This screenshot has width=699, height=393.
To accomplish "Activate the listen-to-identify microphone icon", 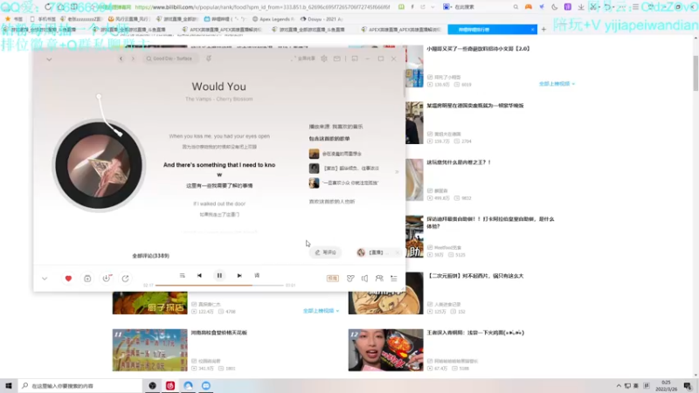I will [208, 59].
